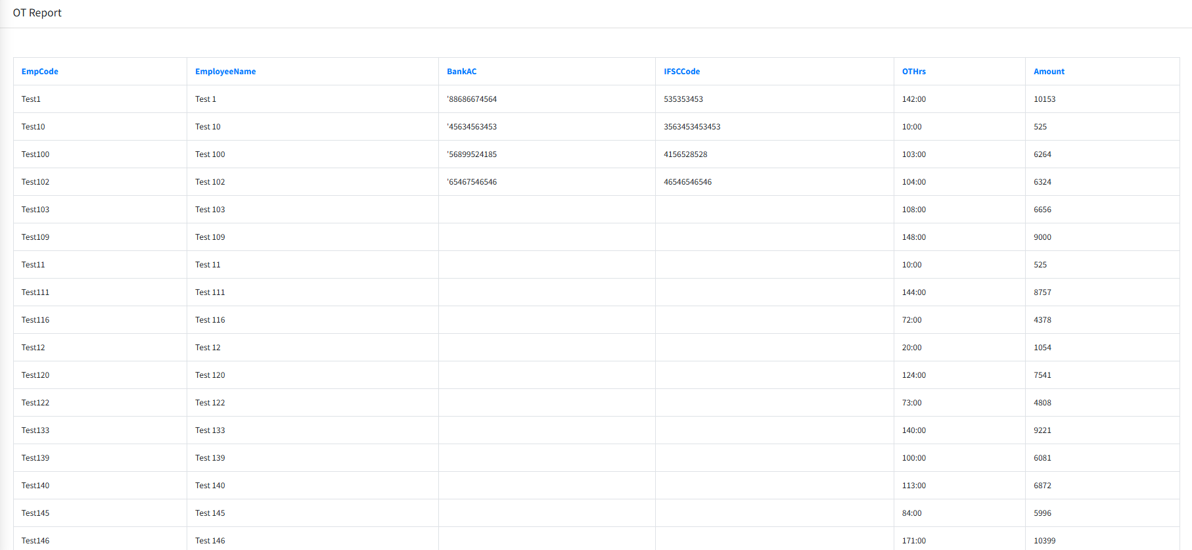Click the EmployeeName column header
This screenshot has width=1192, height=550.
coord(225,72)
